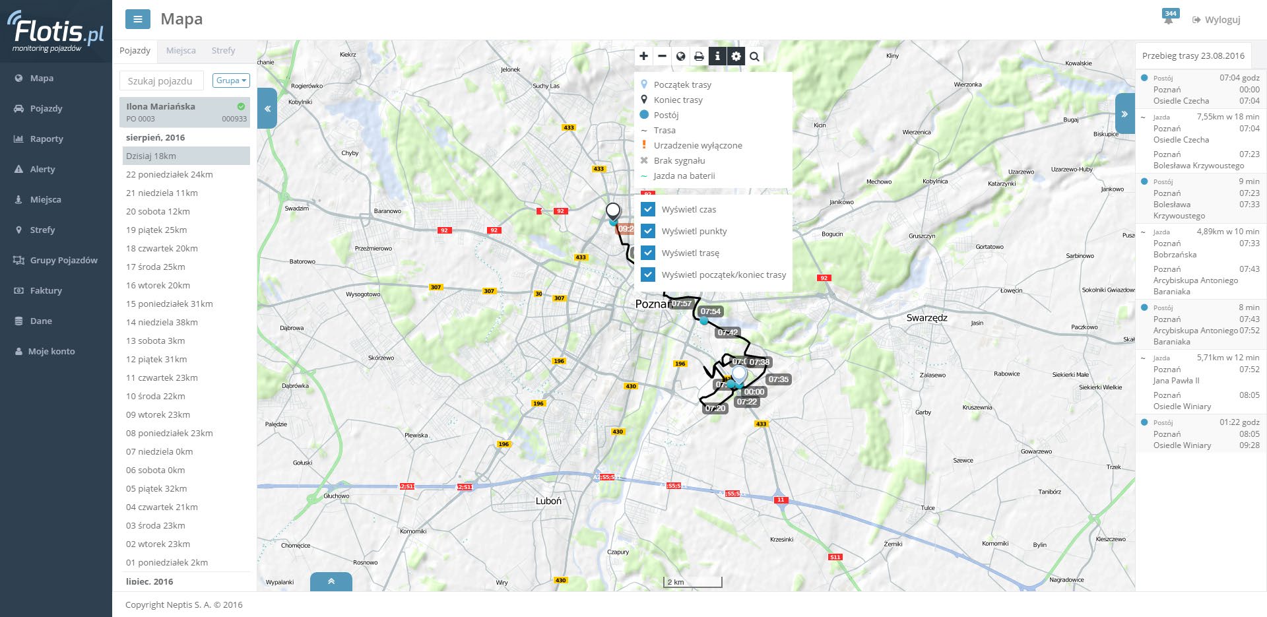Image resolution: width=1267 pixels, height=617 pixels.
Task: Click the Koniec trasy legend pin icon
Action: click(644, 100)
